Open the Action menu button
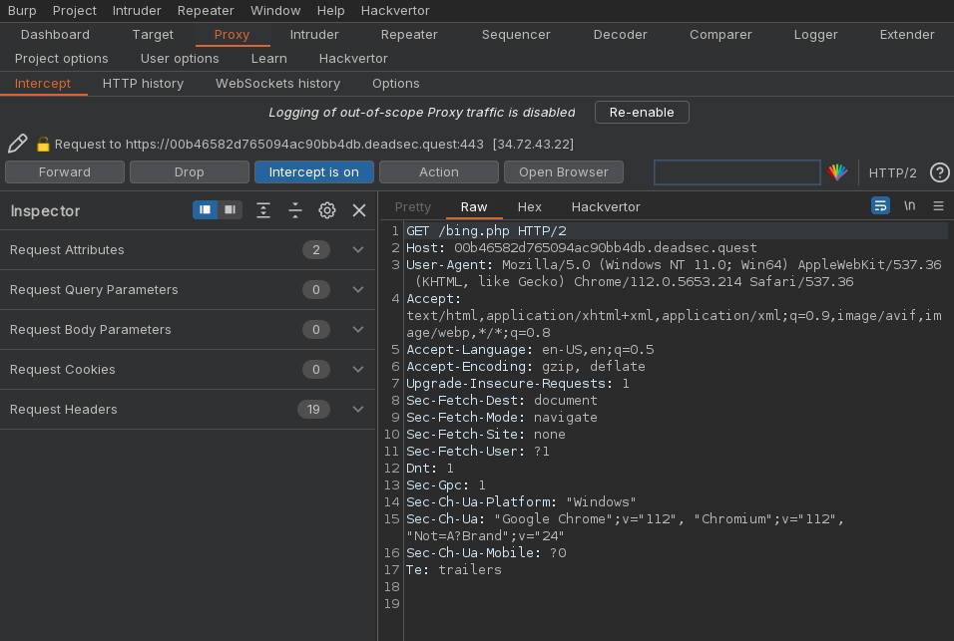The width and height of the screenshot is (954, 641). (x=439, y=171)
